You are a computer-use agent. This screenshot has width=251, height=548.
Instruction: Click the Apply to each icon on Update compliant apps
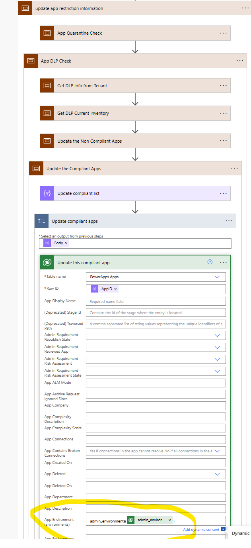41,221
